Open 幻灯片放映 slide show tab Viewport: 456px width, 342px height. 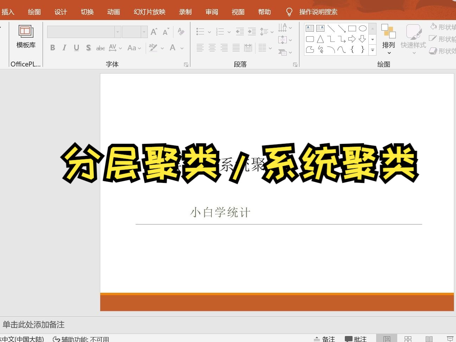pos(150,12)
